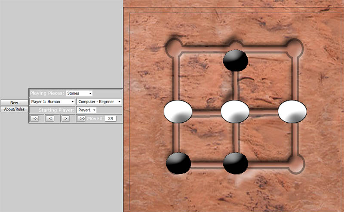Viewport: 344px width, 212px height.
Task: Step back one move with < button
Action: coord(50,119)
